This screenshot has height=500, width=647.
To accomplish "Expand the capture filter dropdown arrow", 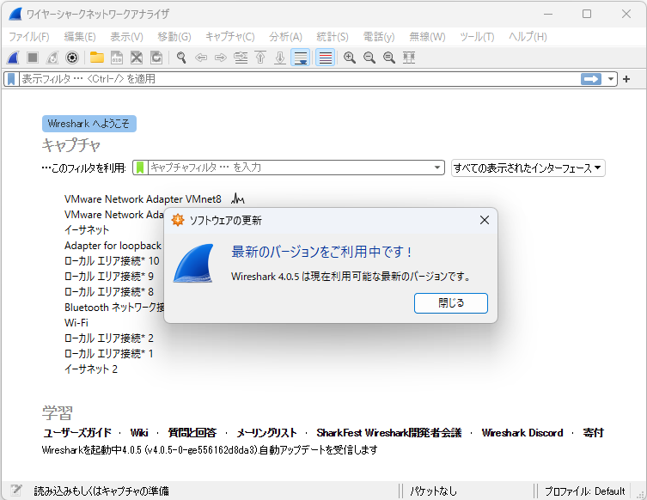I will [437, 168].
